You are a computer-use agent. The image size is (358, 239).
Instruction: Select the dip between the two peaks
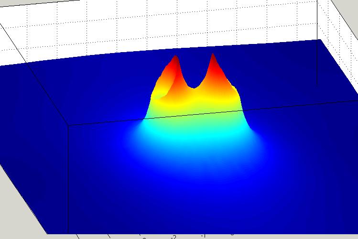pos(194,87)
